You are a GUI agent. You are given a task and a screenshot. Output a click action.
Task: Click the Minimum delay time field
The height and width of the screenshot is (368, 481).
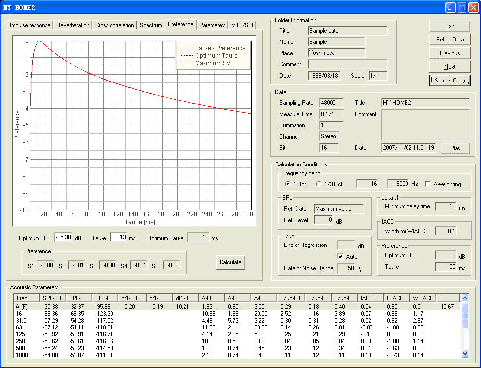[446, 206]
